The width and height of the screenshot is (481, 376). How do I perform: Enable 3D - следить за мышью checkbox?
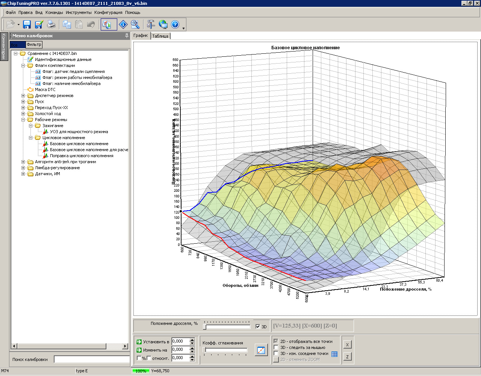(276, 347)
